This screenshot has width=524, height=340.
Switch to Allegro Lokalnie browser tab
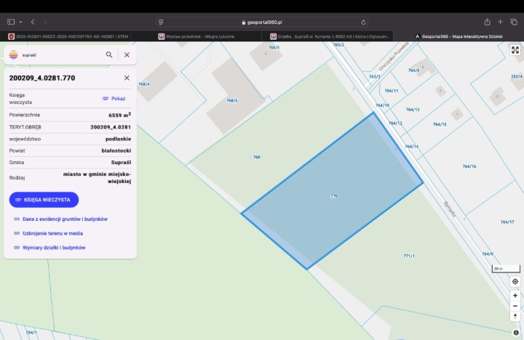[195, 36]
